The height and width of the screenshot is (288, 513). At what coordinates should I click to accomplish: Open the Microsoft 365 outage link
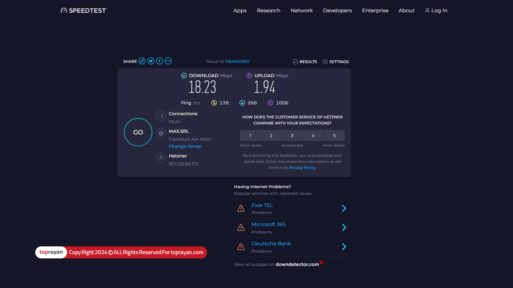(269, 225)
